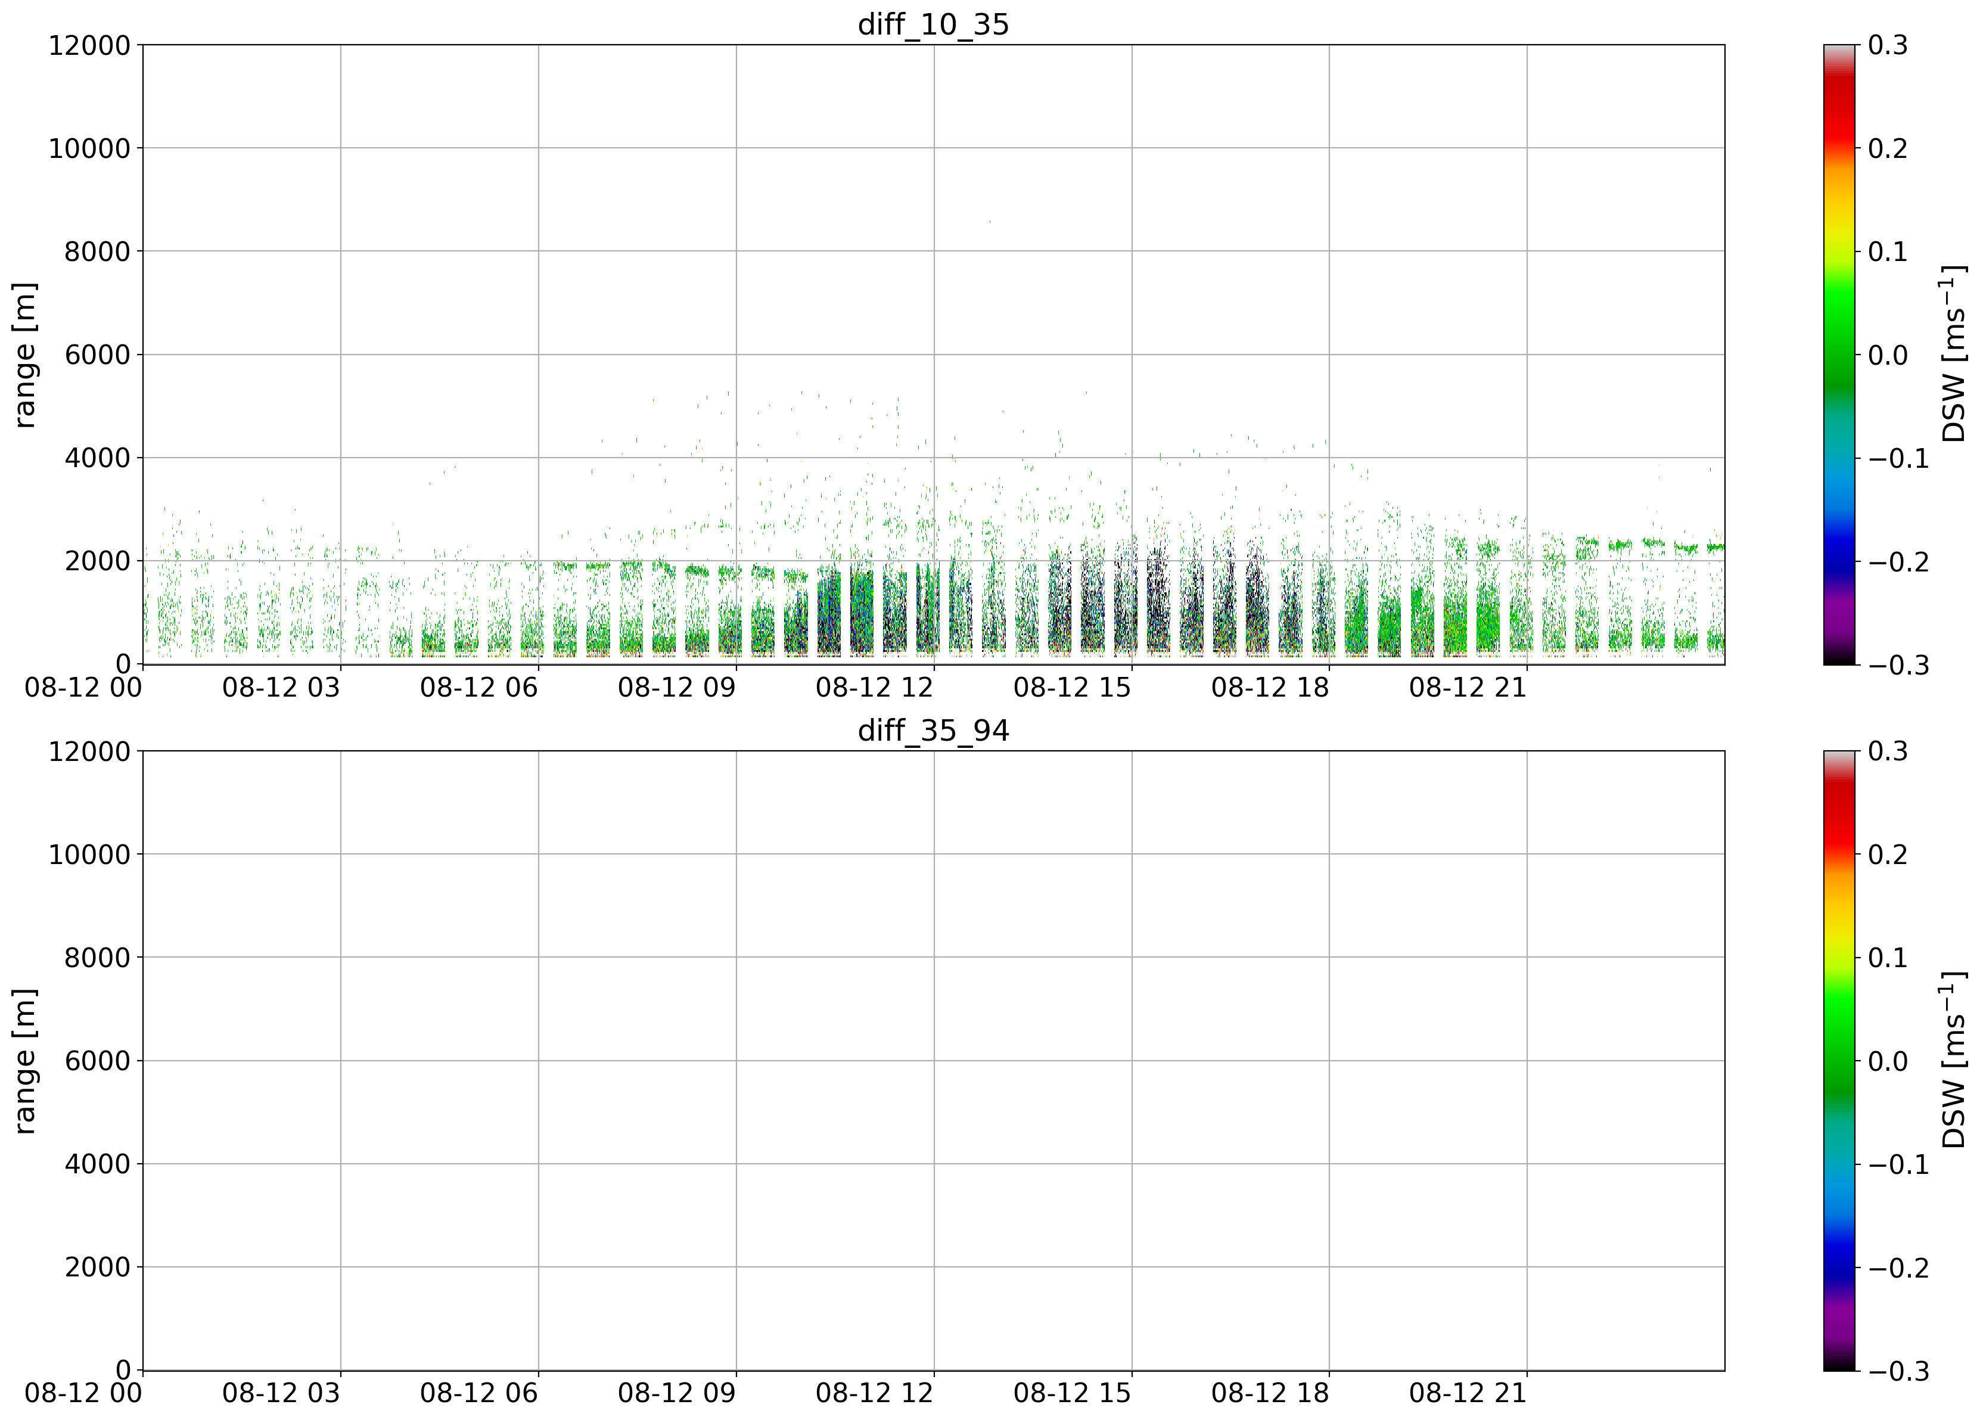Click y-tick "6000" on the diff_35_94 plot

click(x=97, y=1061)
